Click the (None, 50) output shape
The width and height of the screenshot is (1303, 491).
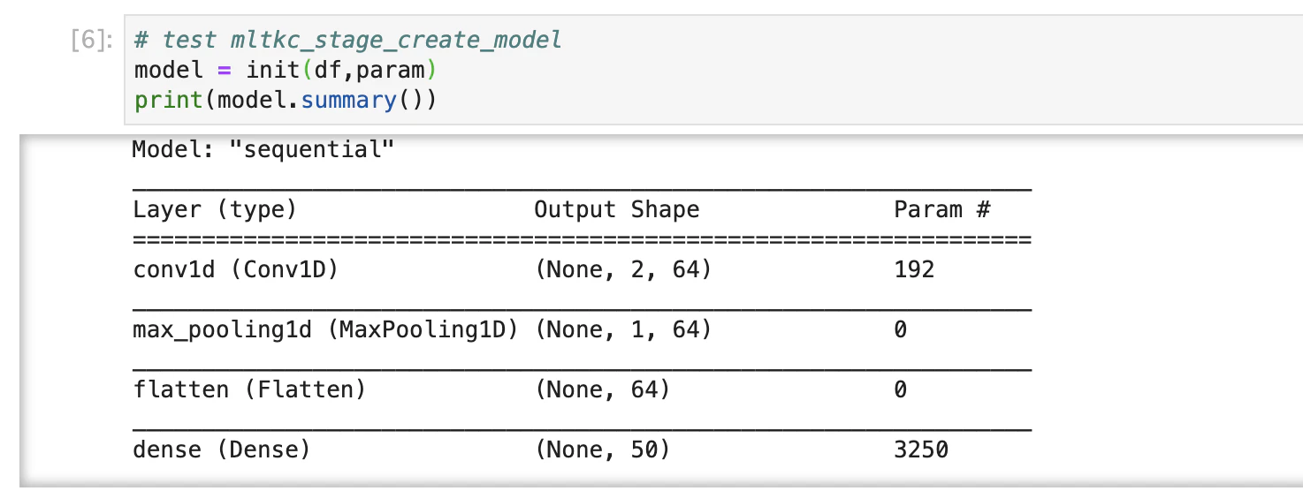tap(602, 450)
